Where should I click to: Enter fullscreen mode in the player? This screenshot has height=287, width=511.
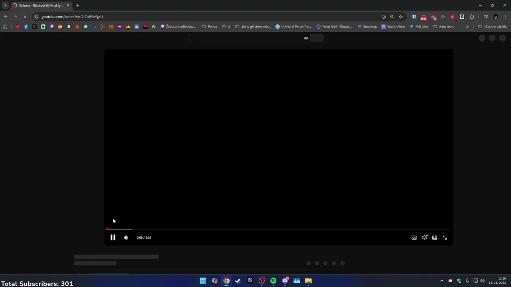pyautogui.click(x=445, y=238)
